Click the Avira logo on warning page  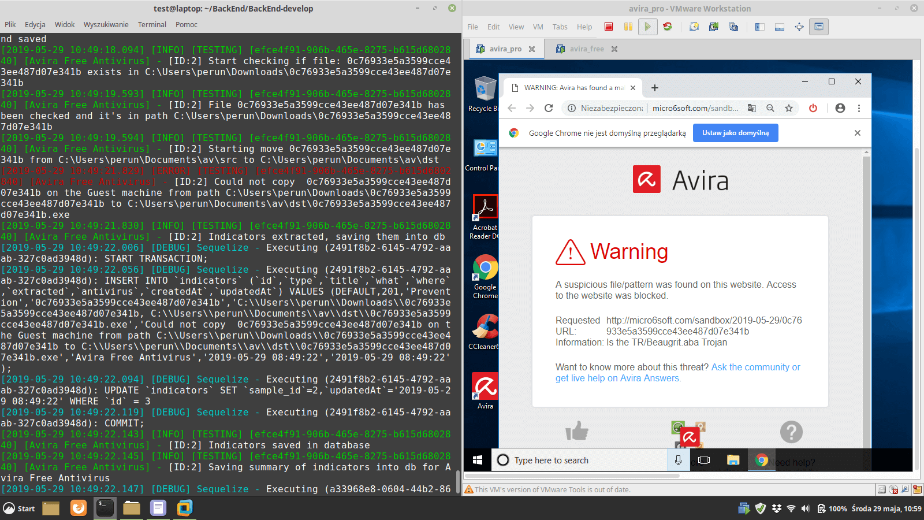[x=680, y=180]
